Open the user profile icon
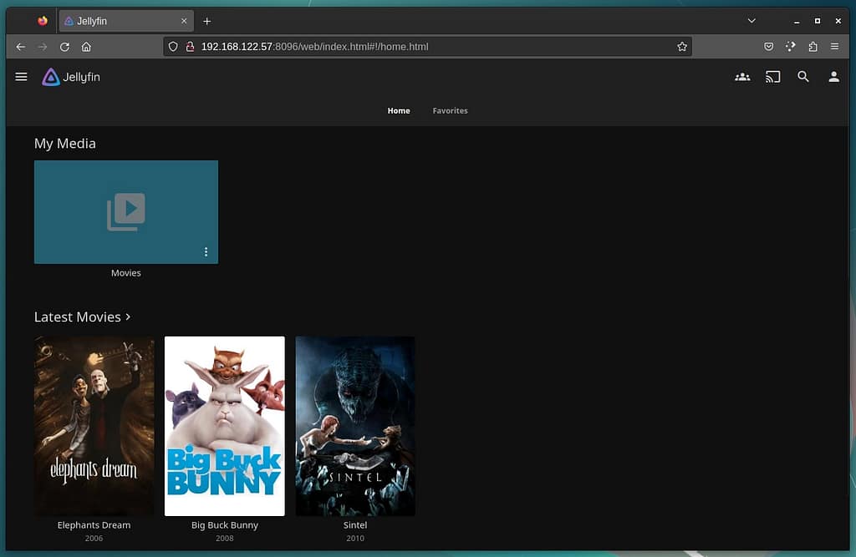 [x=833, y=77]
